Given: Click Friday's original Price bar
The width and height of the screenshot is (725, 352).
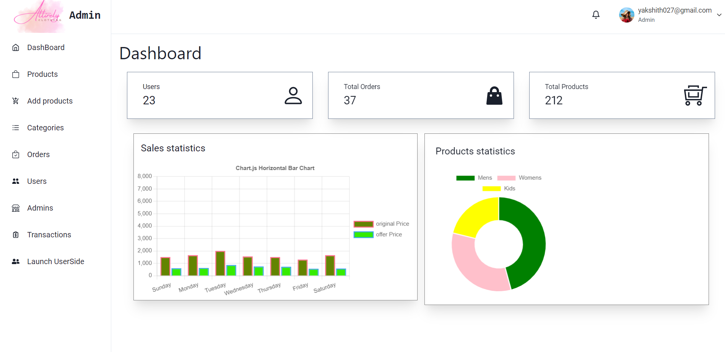Looking at the screenshot, I should point(302,268).
